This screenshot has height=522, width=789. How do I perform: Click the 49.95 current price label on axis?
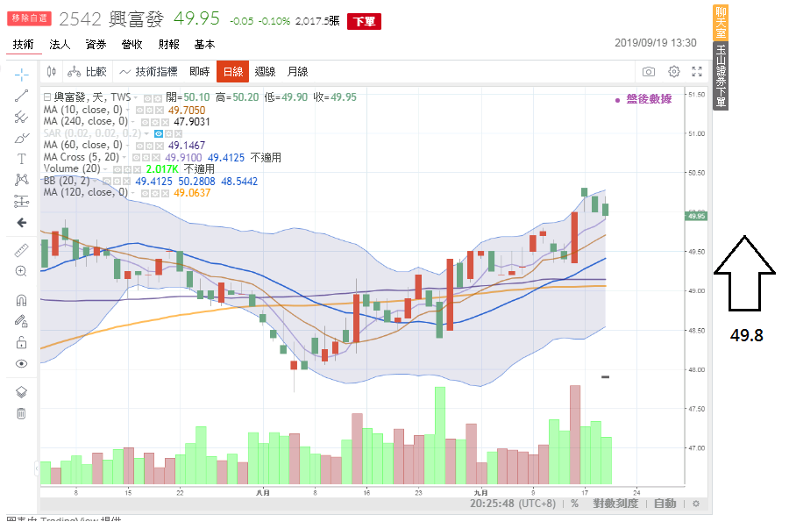coord(696,216)
